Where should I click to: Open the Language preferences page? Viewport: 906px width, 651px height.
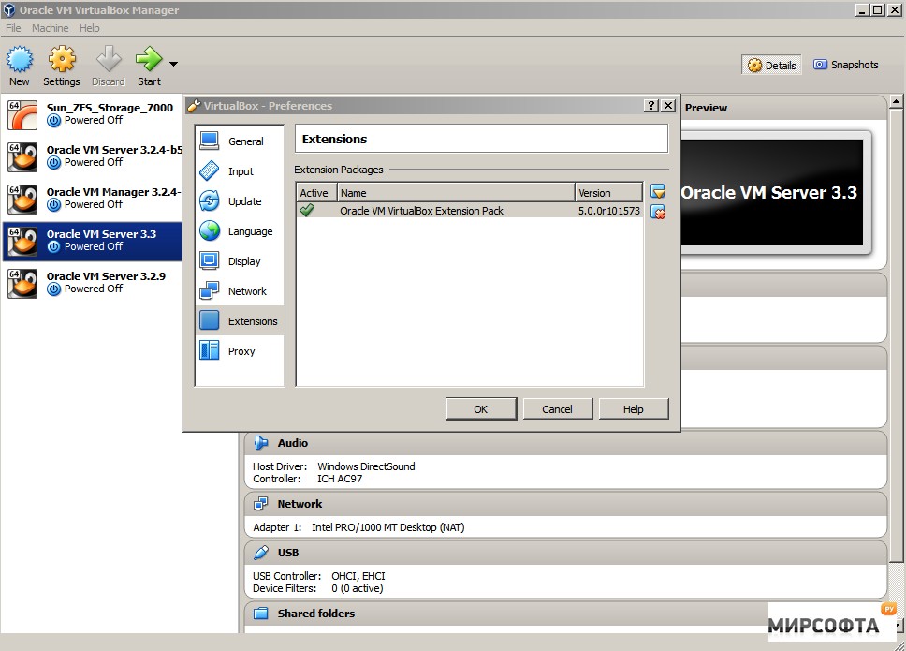240,231
